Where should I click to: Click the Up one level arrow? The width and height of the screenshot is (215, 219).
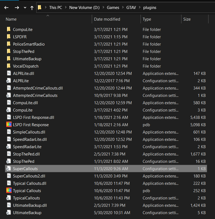(x=32, y=8)
